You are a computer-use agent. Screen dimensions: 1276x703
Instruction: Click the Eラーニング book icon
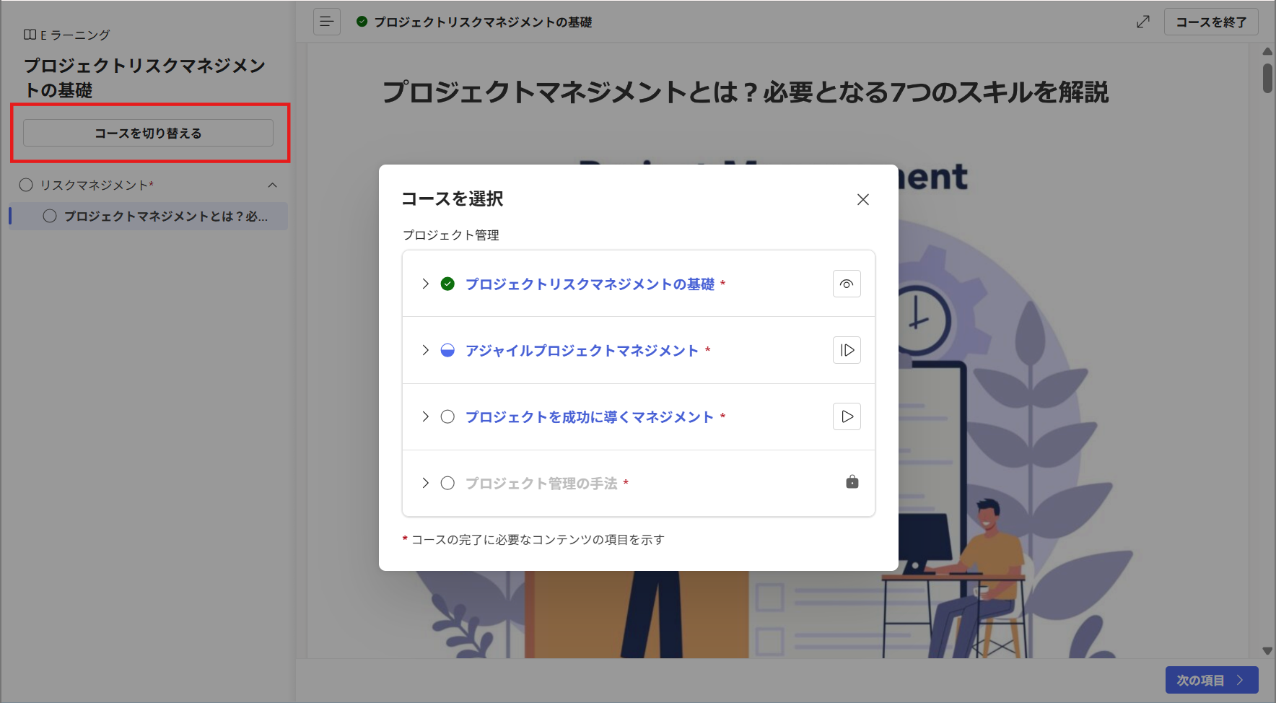[x=30, y=35]
